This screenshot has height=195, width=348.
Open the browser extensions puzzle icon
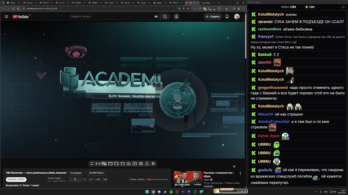coord(219,8)
